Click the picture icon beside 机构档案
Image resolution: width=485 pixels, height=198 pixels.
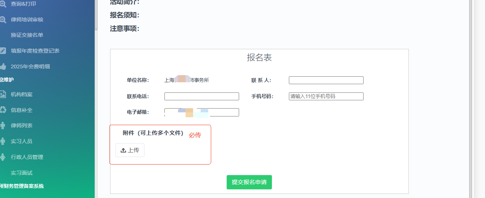[x=3, y=94]
